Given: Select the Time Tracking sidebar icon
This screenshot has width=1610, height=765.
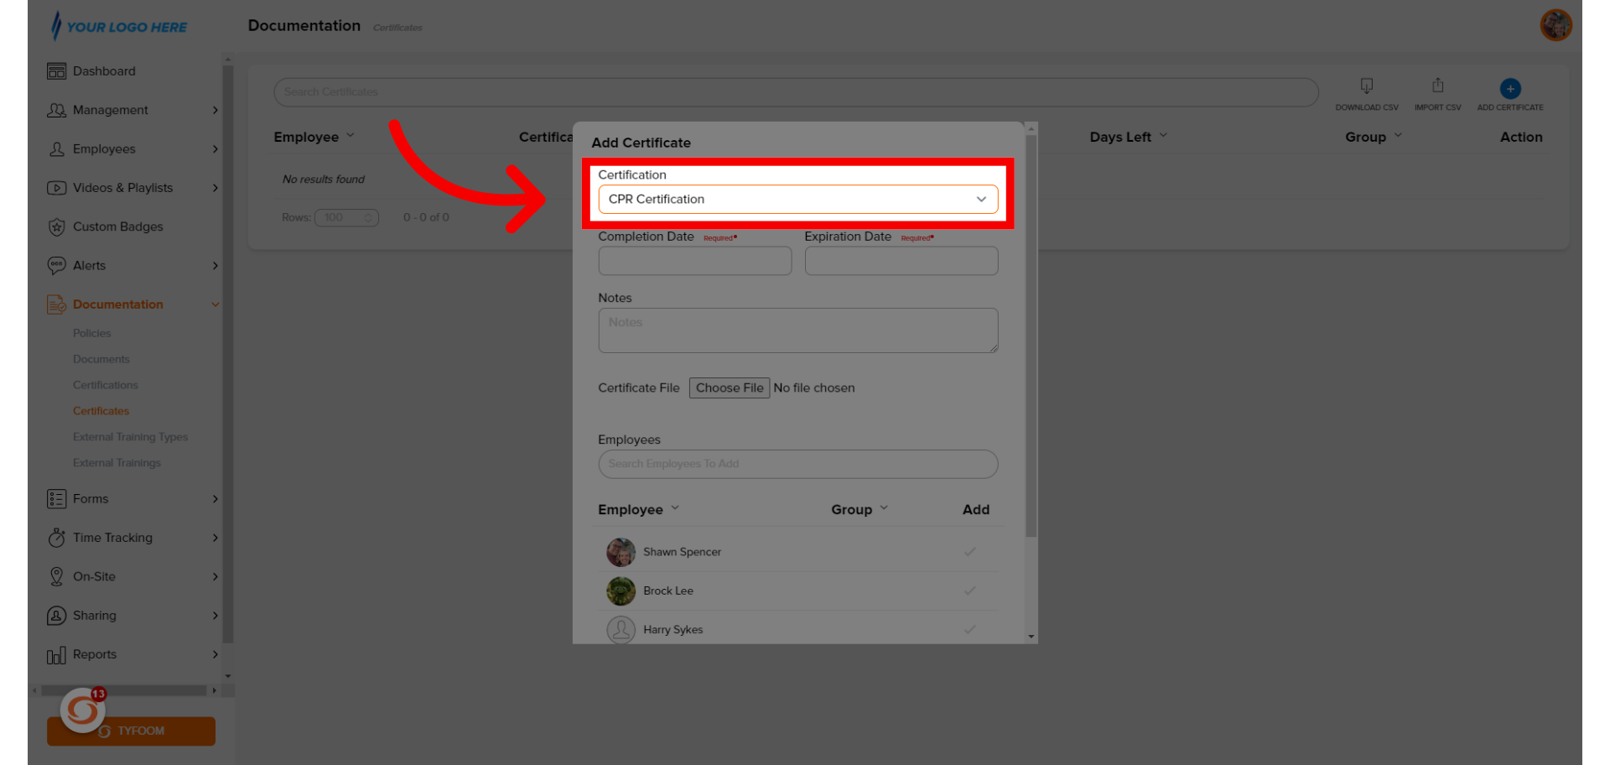Looking at the screenshot, I should click(x=56, y=538).
